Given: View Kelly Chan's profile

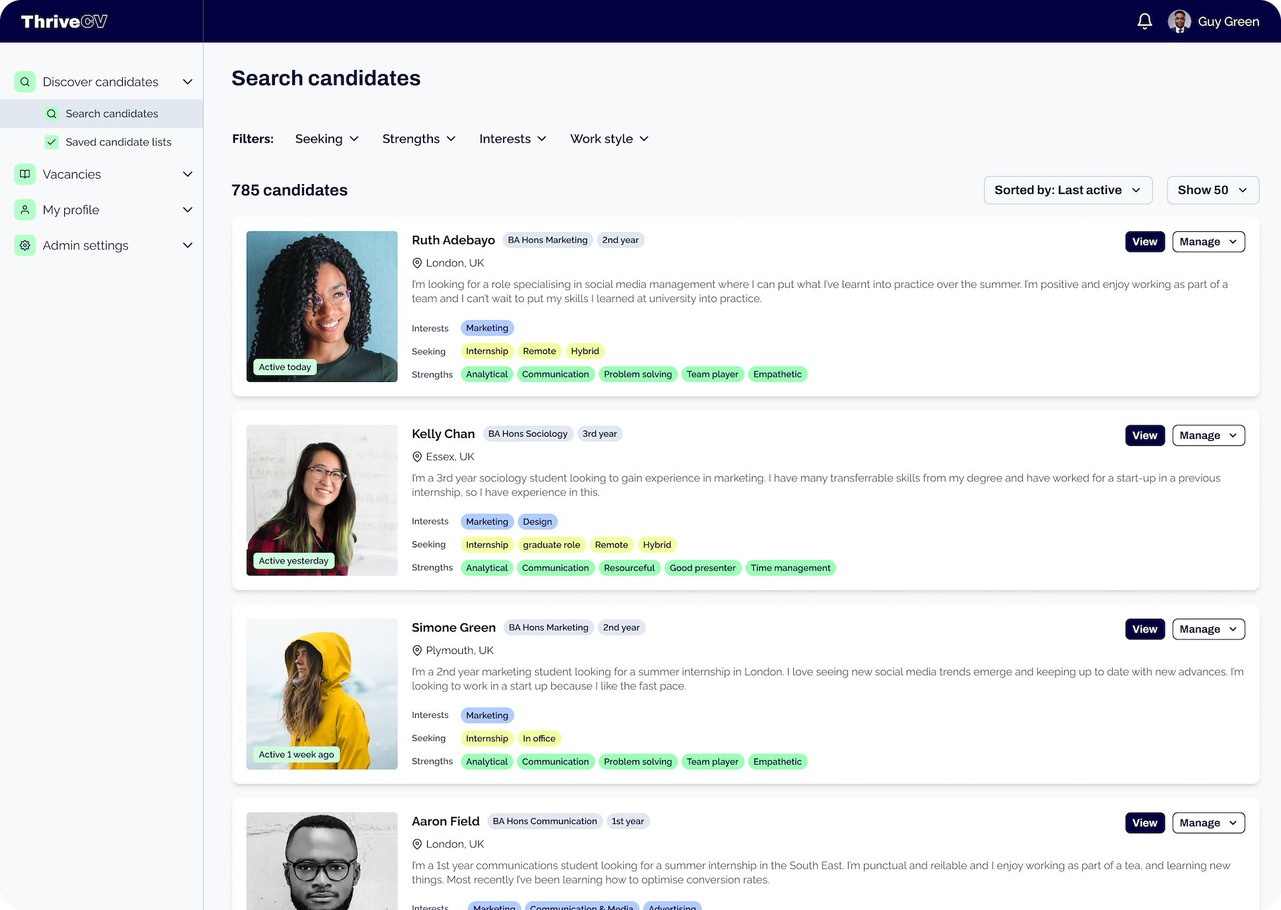Looking at the screenshot, I should coord(1145,435).
